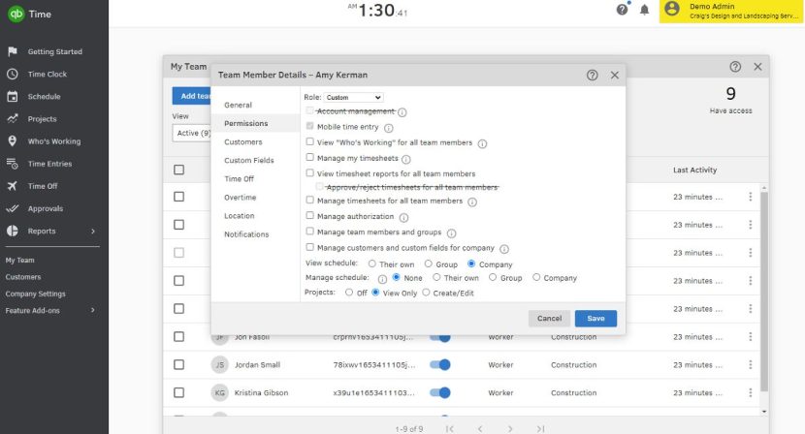Toggle the switch for Kristina Gibson

point(440,393)
